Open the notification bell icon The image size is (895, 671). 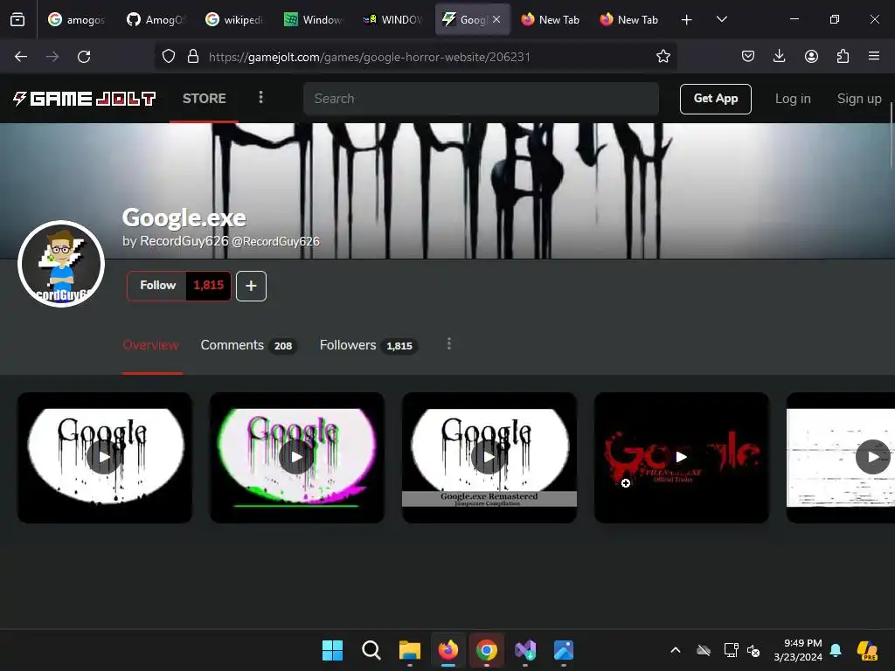tap(836, 650)
